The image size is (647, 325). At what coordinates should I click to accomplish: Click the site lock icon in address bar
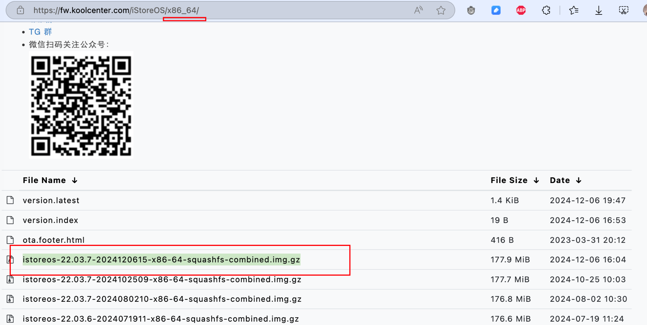[21, 10]
